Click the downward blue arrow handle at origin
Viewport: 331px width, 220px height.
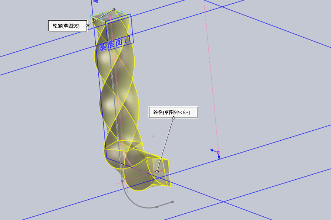[219, 157]
